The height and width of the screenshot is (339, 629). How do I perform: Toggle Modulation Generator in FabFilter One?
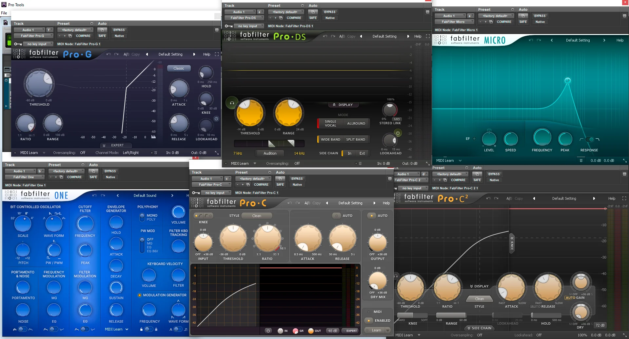pyautogui.click(x=140, y=295)
